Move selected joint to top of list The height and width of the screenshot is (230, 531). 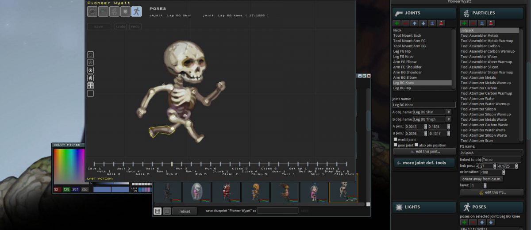pos(432,23)
